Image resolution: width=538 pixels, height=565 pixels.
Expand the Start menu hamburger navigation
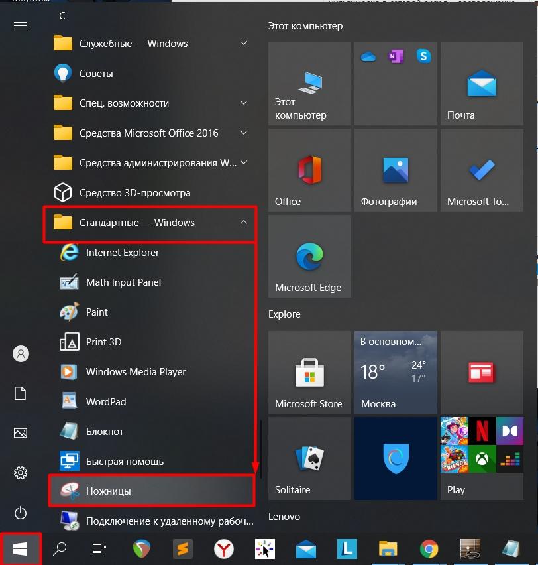21,26
